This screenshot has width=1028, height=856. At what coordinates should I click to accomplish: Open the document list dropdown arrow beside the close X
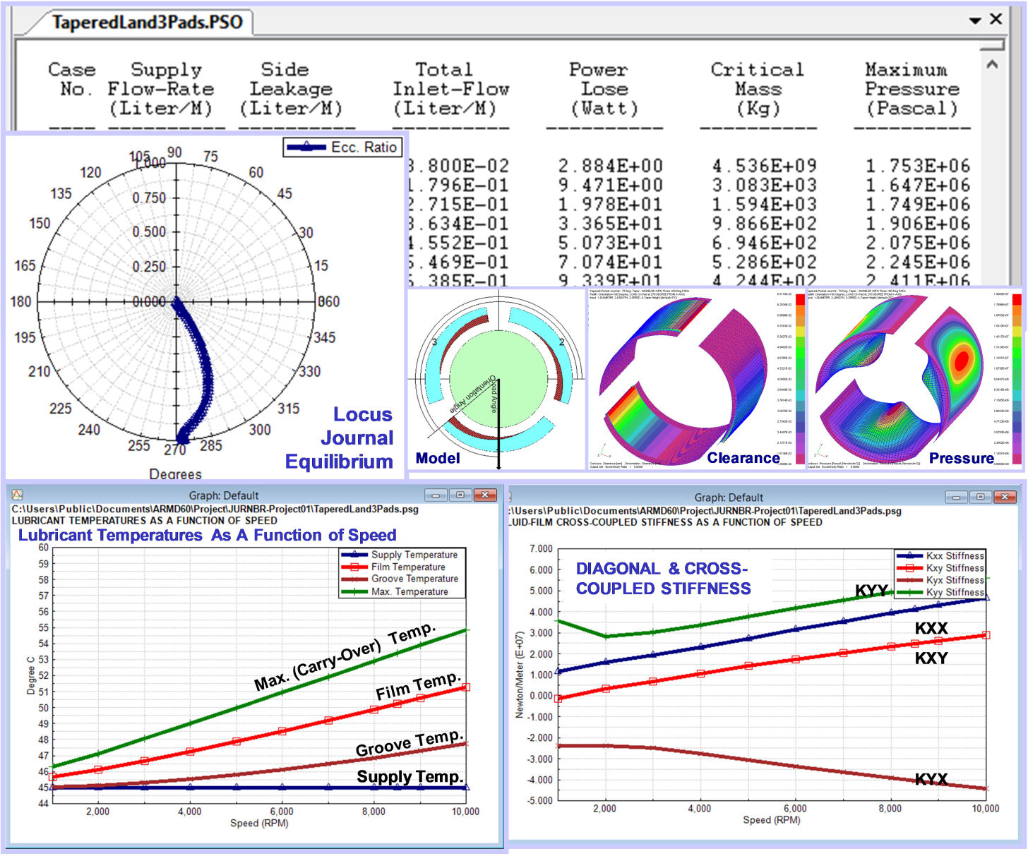(x=975, y=21)
